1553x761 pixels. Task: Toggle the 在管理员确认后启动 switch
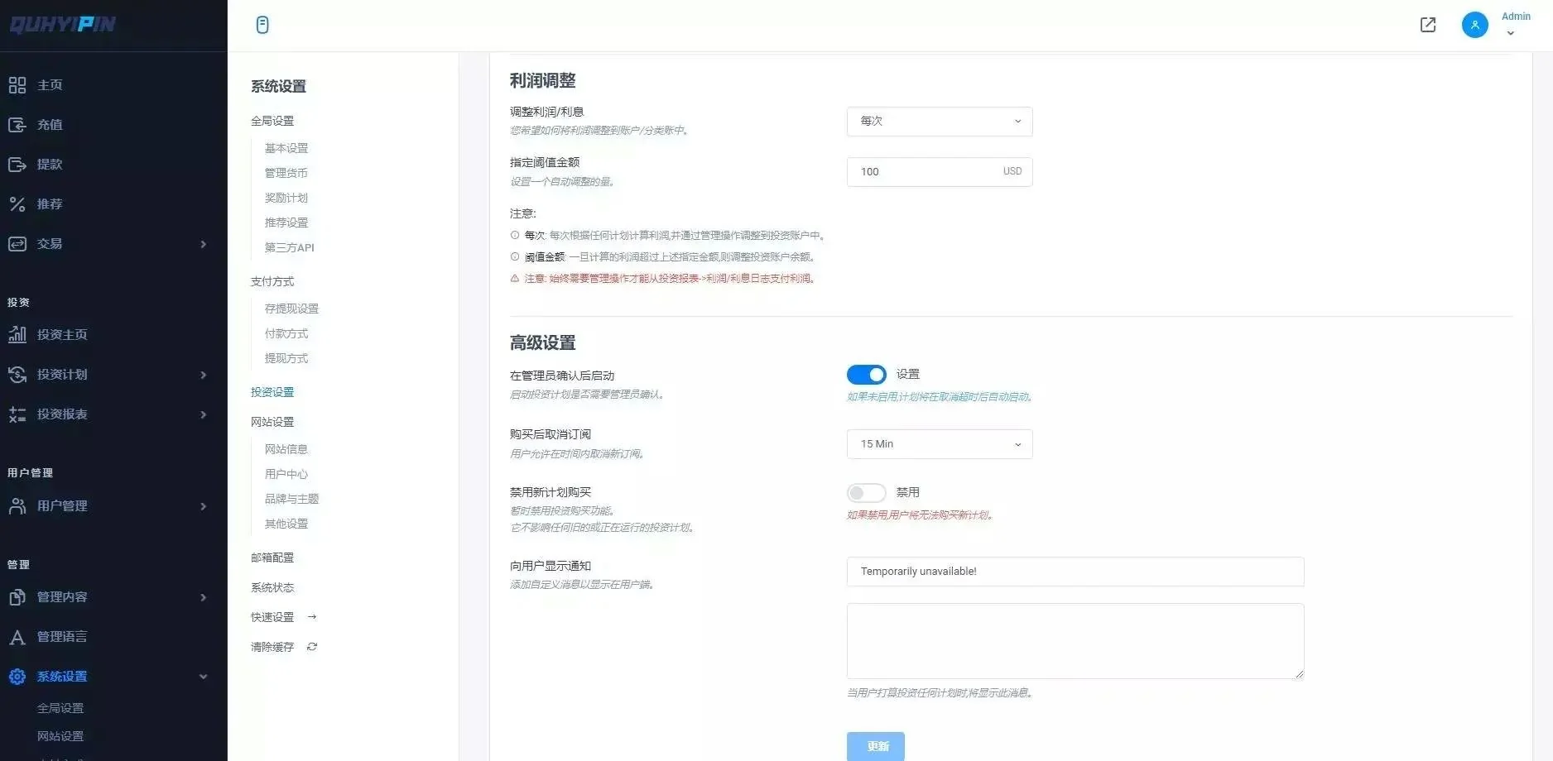[866, 375]
